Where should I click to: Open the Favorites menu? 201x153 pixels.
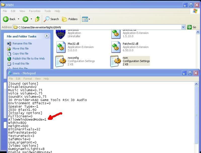[x=35, y=11]
